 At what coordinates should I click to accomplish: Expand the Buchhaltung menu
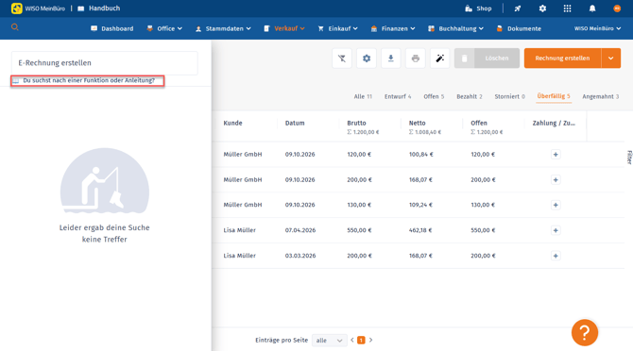pyautogui.click(x=455, y=28)
